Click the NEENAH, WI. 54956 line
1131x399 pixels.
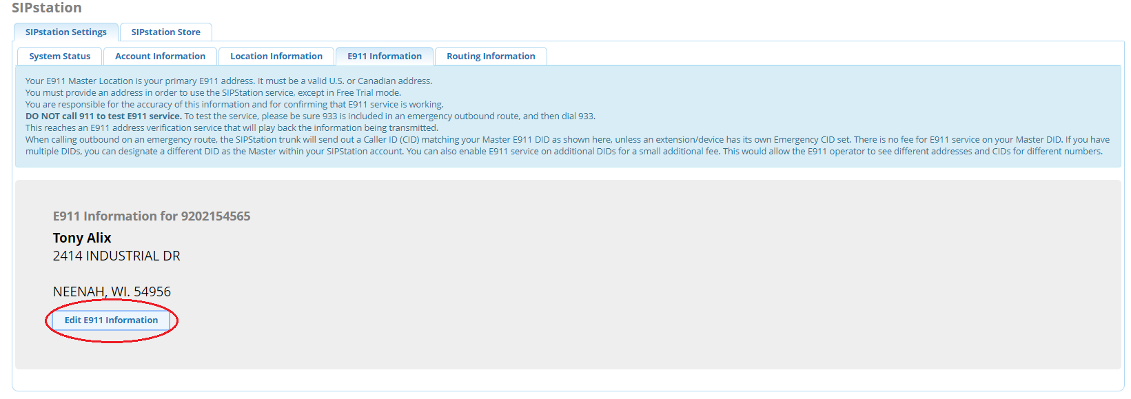[112, 292]
